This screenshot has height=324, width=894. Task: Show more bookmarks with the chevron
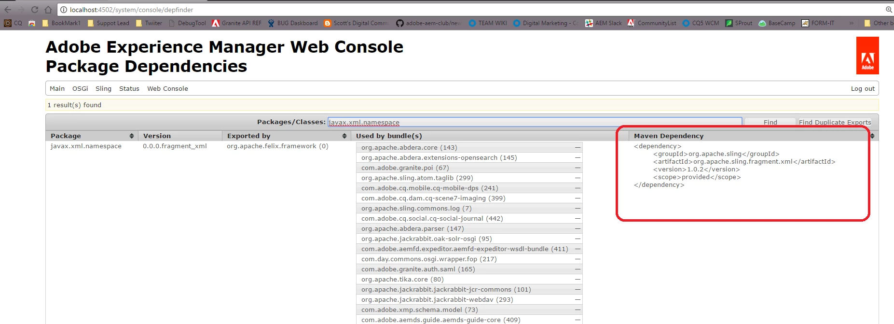tap(852, 23)
